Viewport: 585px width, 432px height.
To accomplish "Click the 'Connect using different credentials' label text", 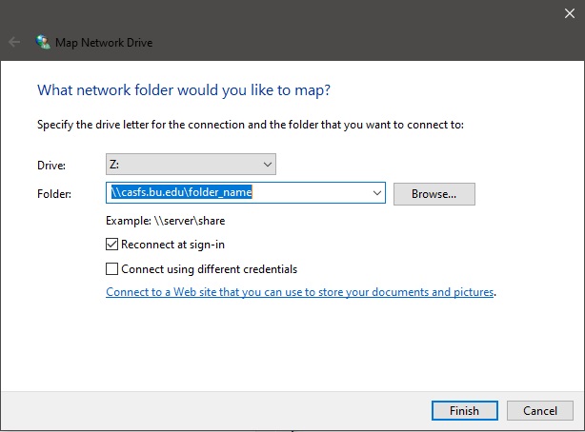I will click(209, 268).
